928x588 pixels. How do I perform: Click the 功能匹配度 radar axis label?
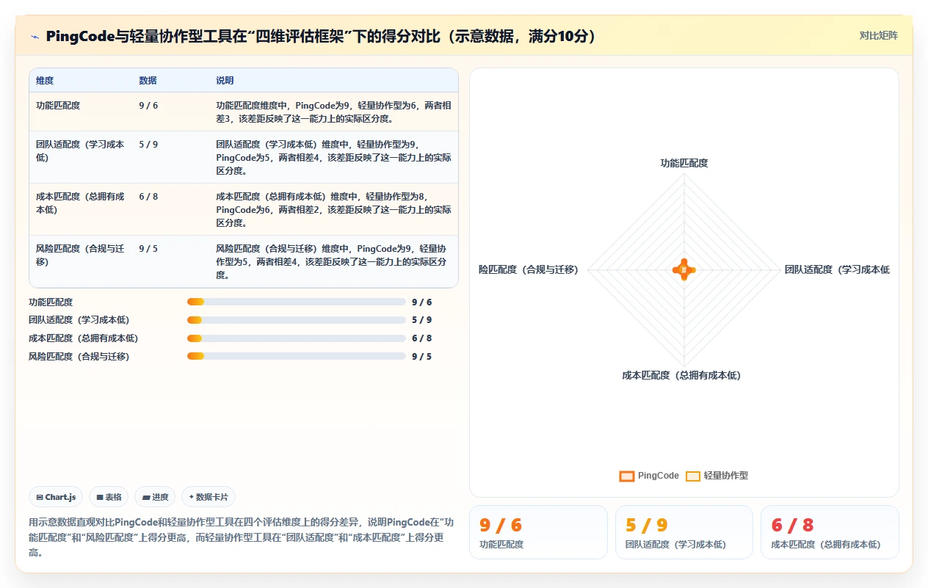(x=684, y=163)
